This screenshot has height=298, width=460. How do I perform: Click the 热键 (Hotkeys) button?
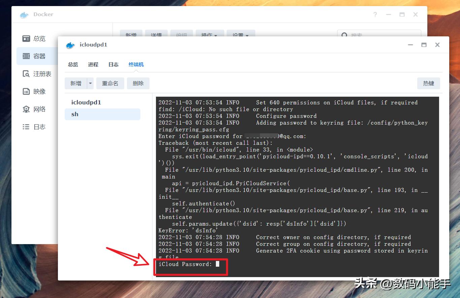pos(428,83)
